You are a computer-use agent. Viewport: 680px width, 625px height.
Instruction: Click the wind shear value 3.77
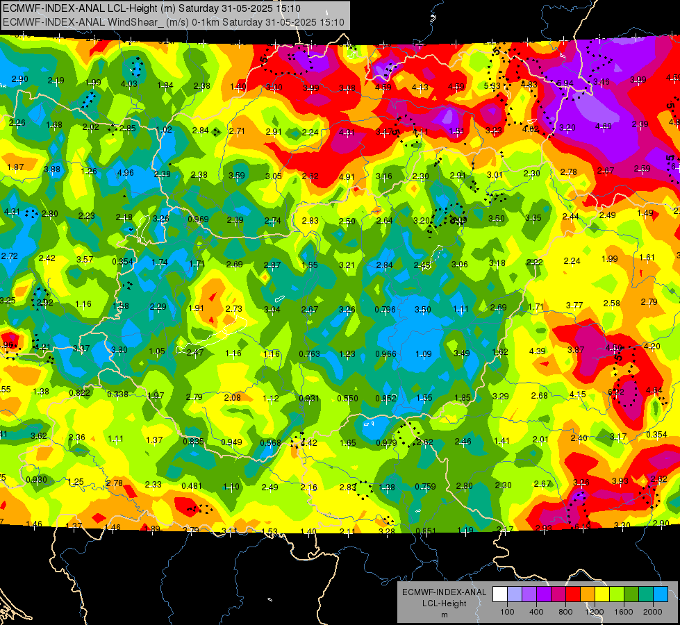tap(574, 306)
